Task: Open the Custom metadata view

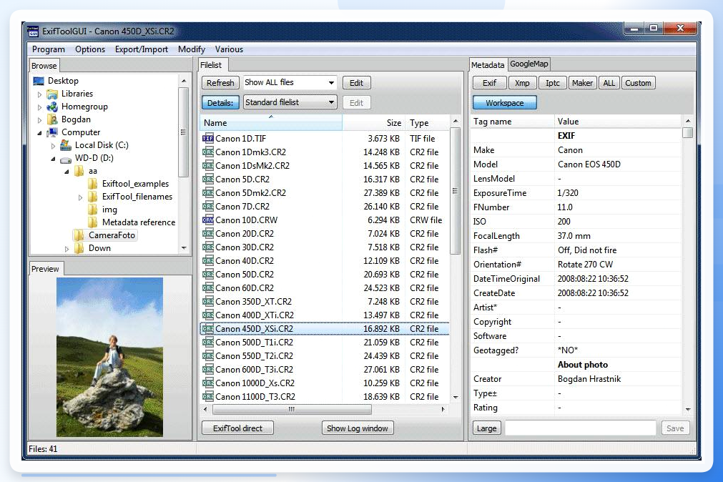Action: pos(638,83)
